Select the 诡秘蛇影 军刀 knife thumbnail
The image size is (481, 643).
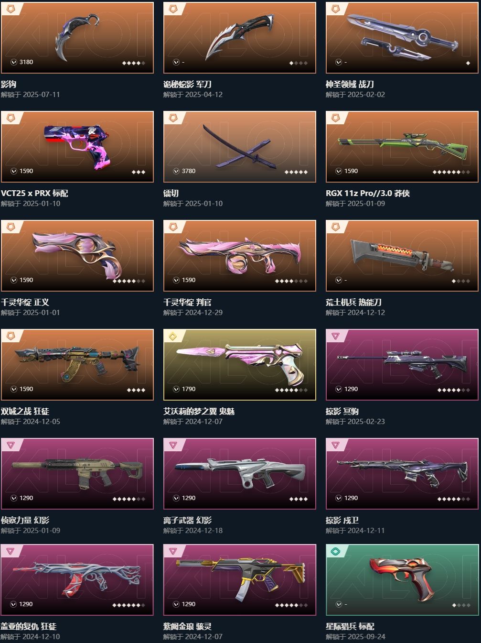tap(239, 38)
